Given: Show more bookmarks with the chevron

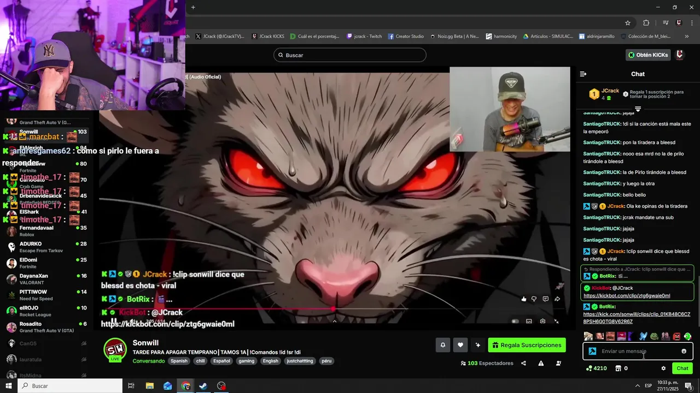Looking at the screenshot, I should point(687,37).
